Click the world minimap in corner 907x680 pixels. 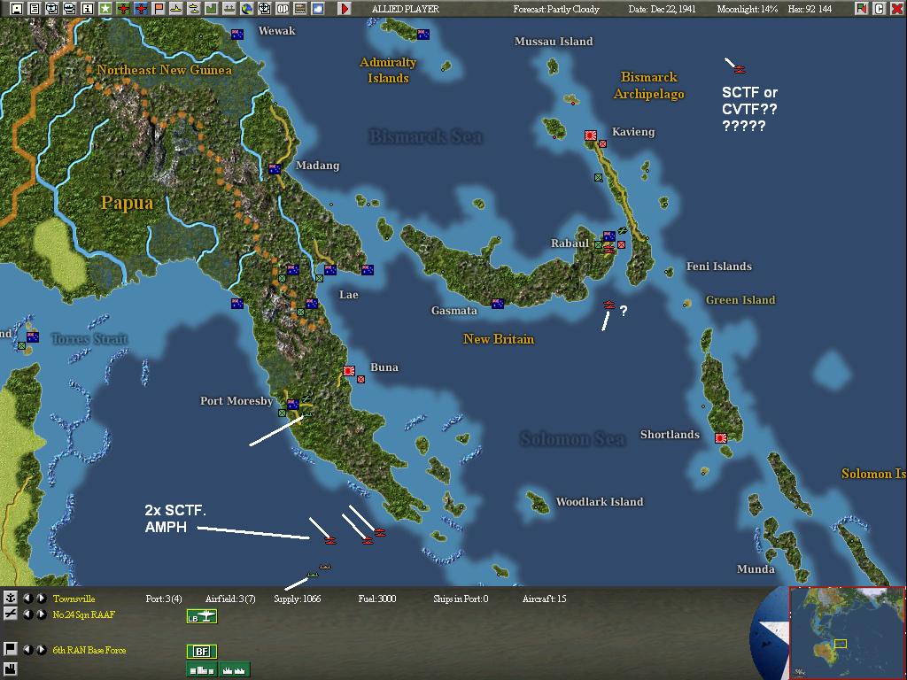tap(846, 633)
